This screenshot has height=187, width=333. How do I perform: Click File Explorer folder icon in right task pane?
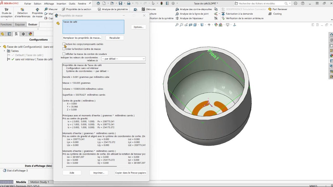331,45
